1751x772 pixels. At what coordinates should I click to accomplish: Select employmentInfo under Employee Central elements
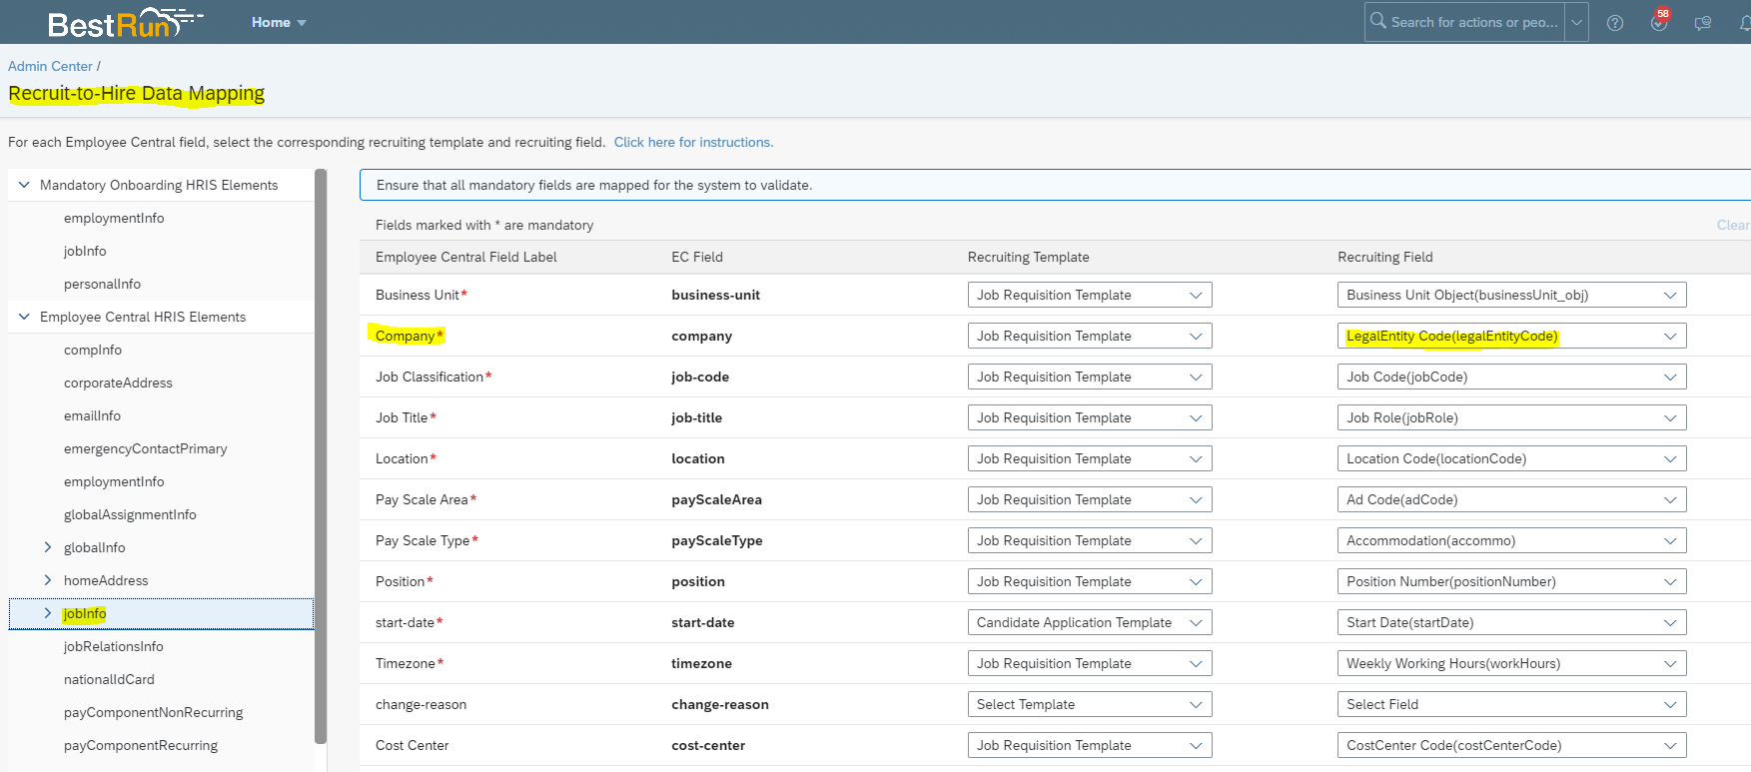click(114, 481)
